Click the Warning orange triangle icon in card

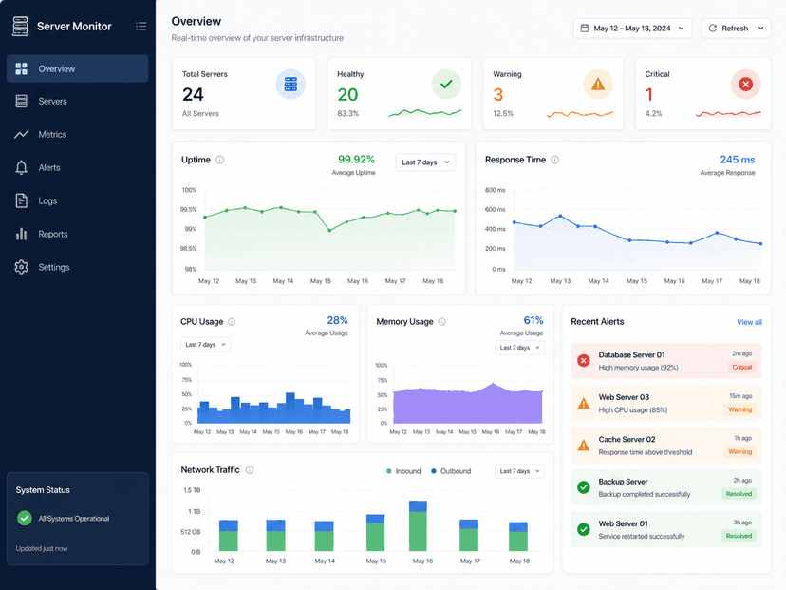coord(598,84)
